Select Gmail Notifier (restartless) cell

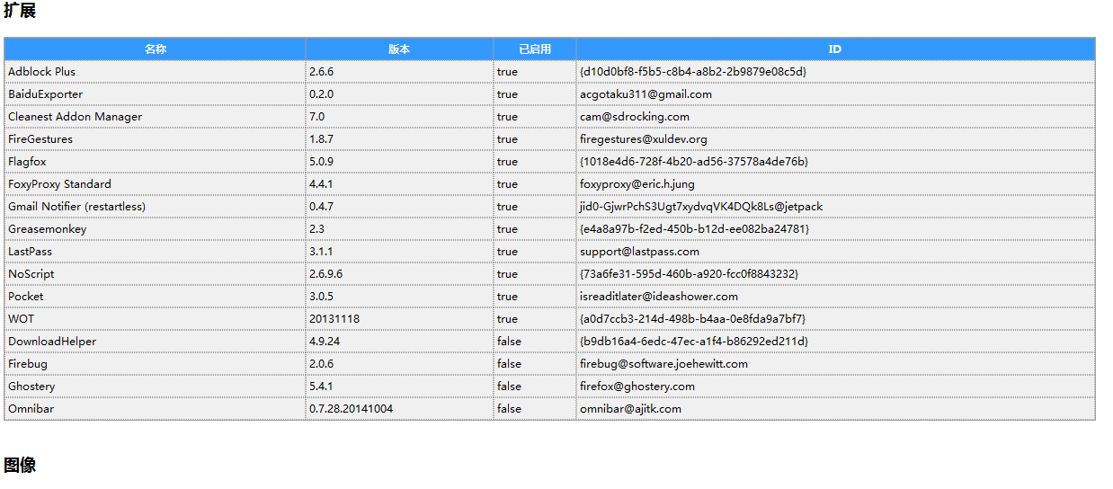point(155,207)
